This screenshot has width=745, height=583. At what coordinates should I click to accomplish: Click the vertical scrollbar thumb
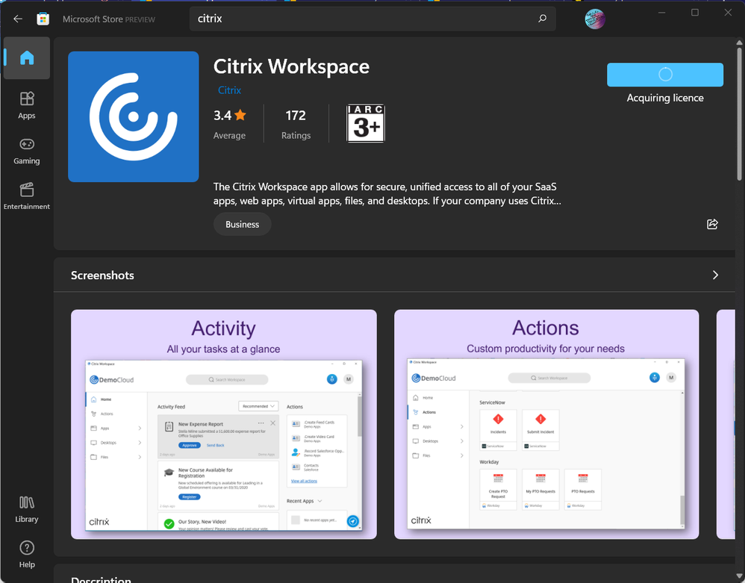(739, 113)
